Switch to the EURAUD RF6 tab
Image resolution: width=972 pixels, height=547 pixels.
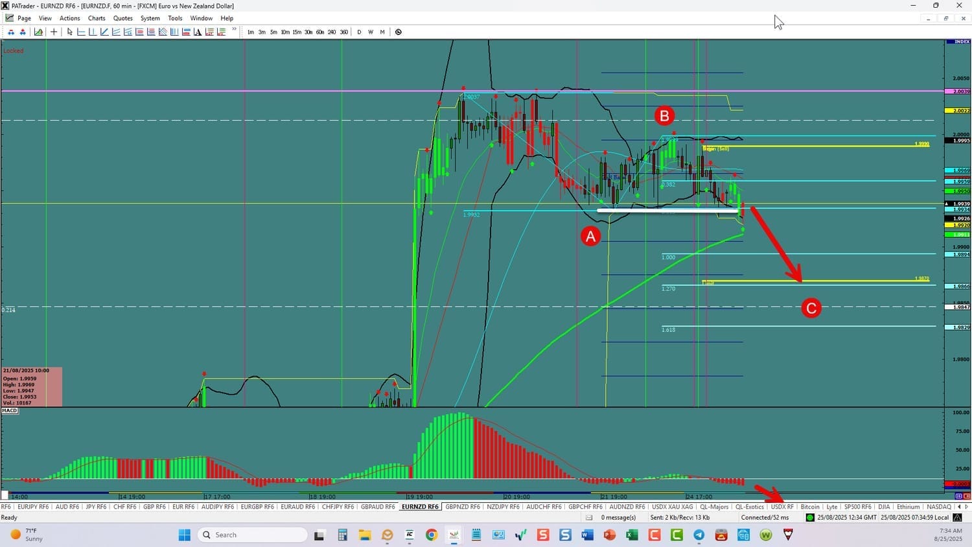click(x=298, y=507)
